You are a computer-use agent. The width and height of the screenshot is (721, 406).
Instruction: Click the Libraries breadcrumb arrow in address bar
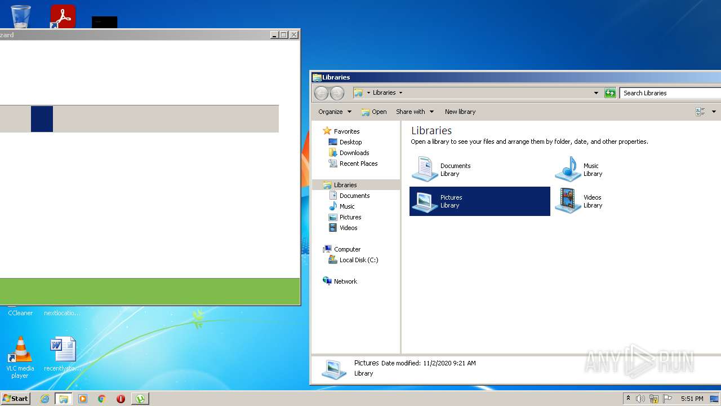(x=400, y=92)
